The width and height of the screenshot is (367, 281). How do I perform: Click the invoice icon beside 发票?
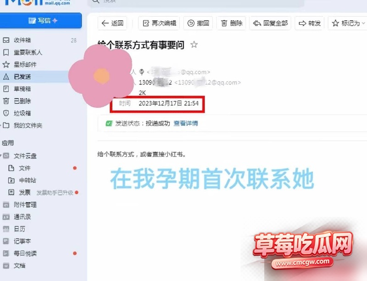pyautogui.click(x=11, y=193)
